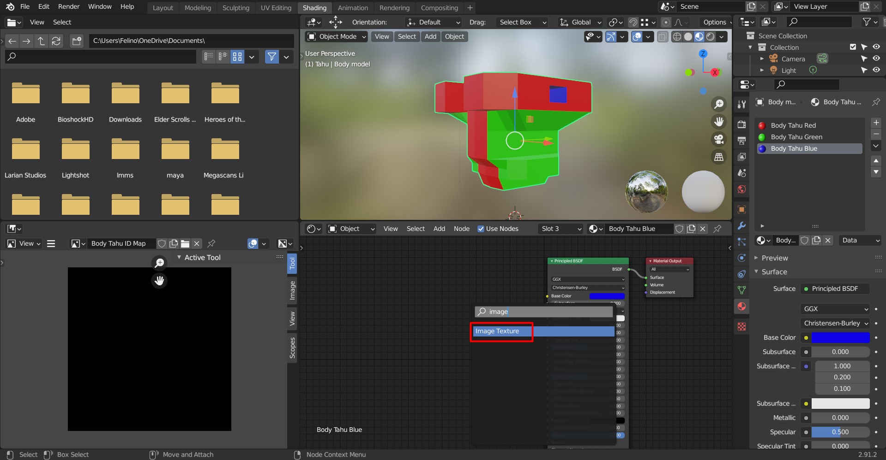Viewport: 886px width, 460px height.
Task: Switch to the UV Editing workspace tab
Action: tap(276, 8)
